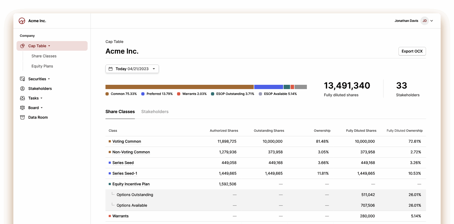Click the Fully Diluted Ownership column header
This screenshot has height=224, width=454.
click(x=405, y=131)
